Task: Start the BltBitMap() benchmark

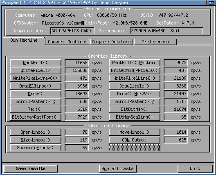Action: (x=135, y=109)
